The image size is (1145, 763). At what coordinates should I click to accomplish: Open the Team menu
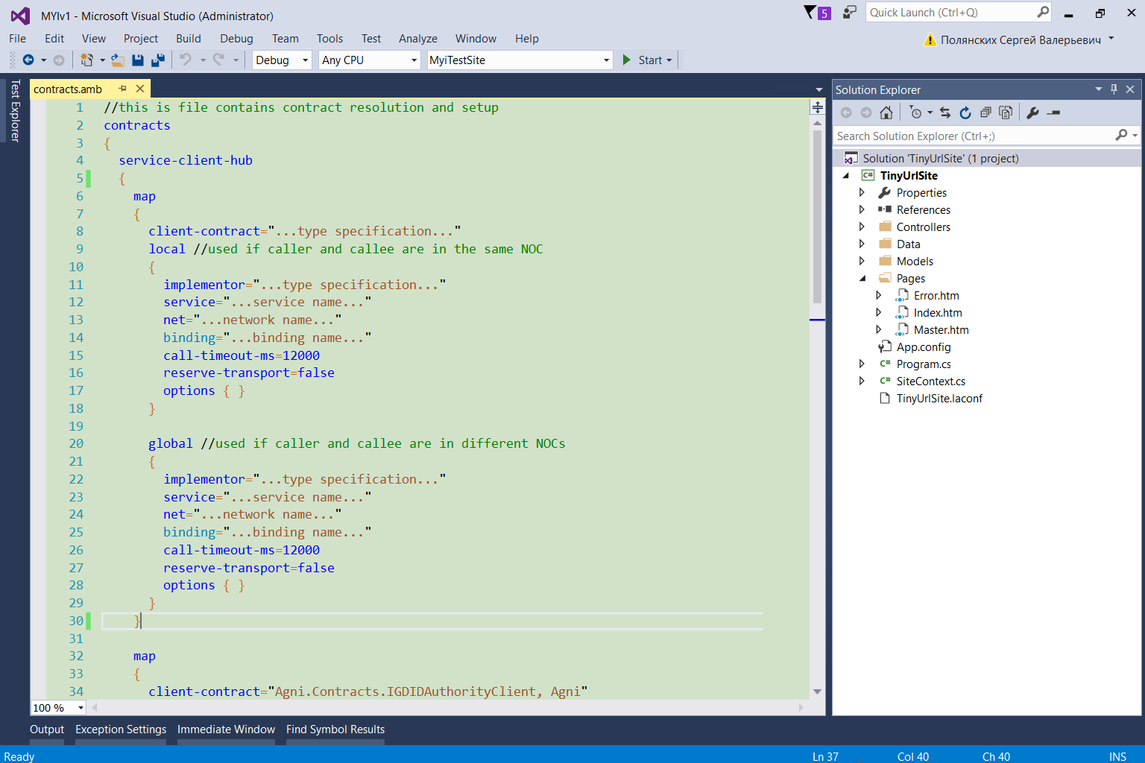coord(285,39)
